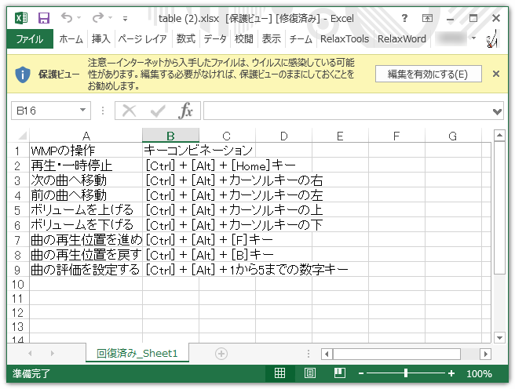Image resolution: width=515 pixels, height=389 pixels.
Task: Add a new sheet with plus icon
Action: tap(221, 354)
